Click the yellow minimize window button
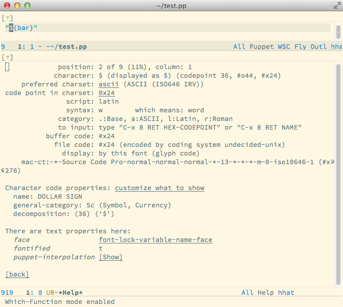 coord(17,6)
